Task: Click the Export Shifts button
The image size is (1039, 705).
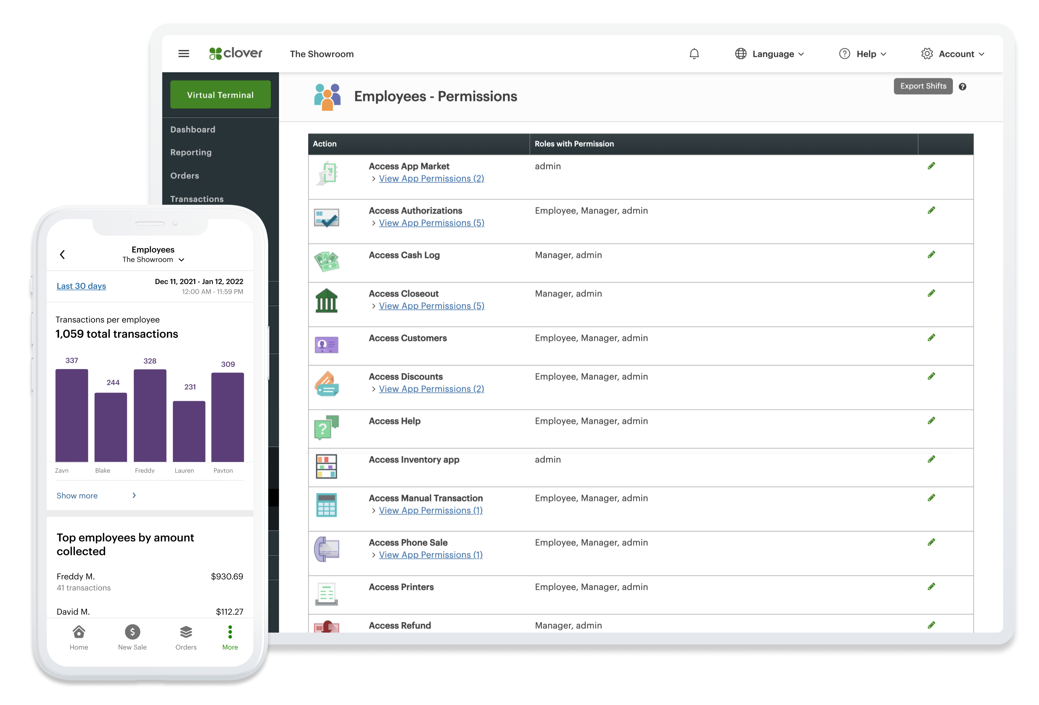Action: [x=923, y=86]
